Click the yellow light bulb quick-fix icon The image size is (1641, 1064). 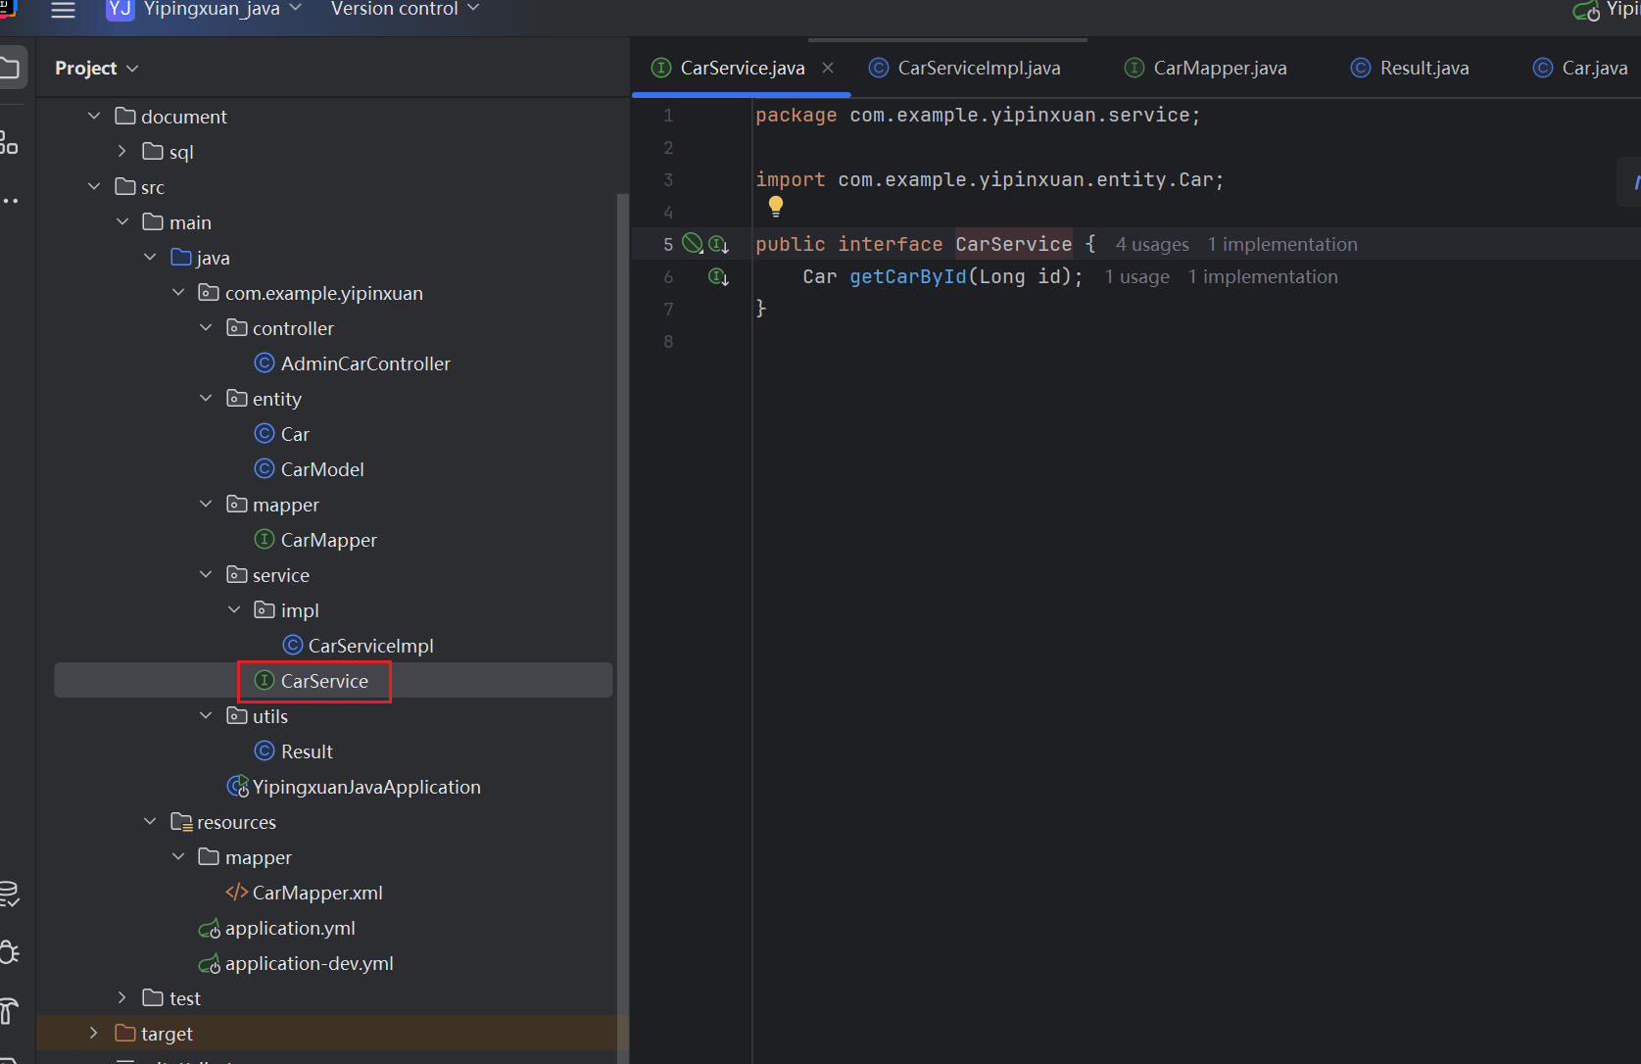776,206
